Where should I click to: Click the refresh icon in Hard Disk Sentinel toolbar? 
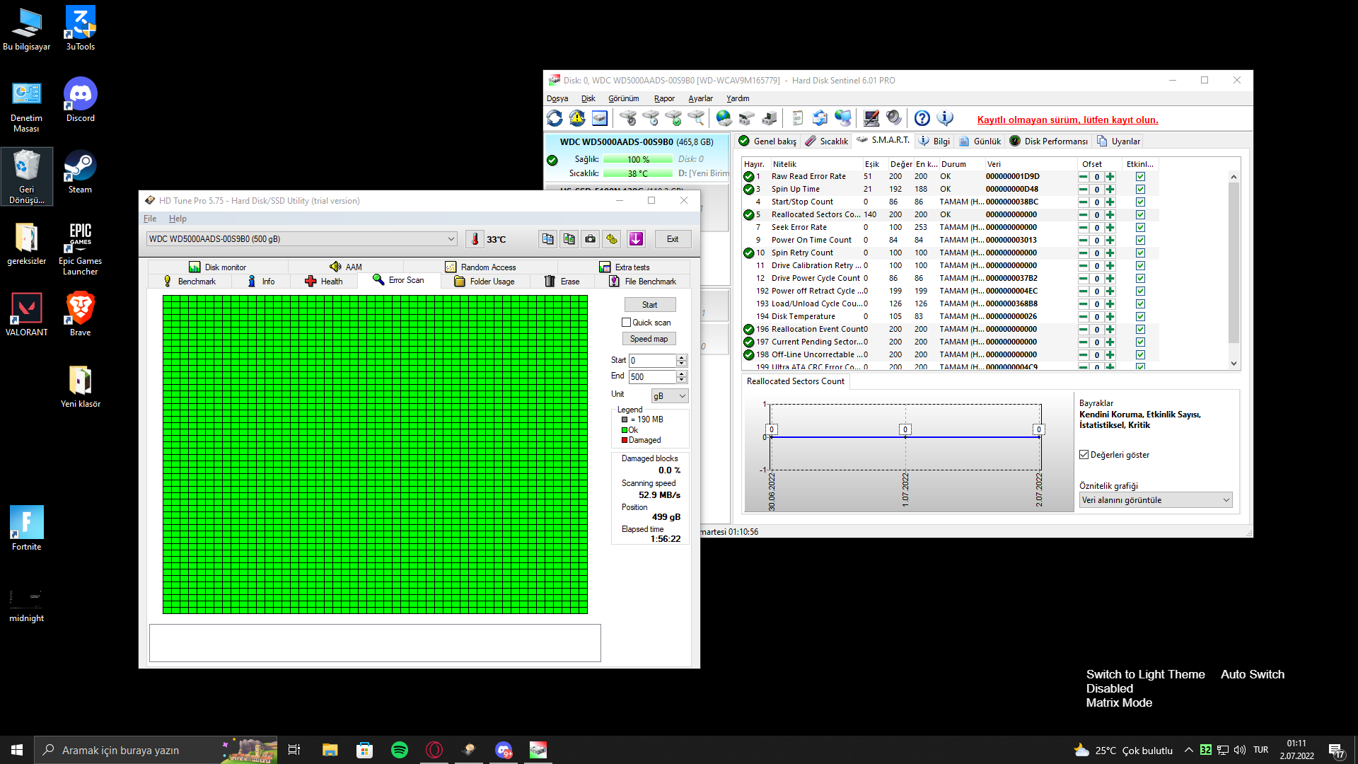(x=555, y=118)
